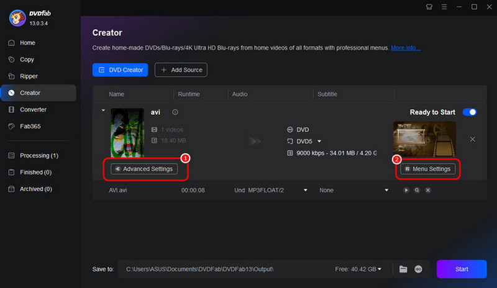The image size is (497, 288).
Task: Click the 9000 kbps bitrate info text
Action: 336,153
